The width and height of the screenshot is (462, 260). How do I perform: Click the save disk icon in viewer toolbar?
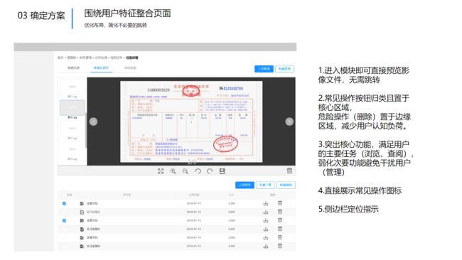[x=222, y=171]
